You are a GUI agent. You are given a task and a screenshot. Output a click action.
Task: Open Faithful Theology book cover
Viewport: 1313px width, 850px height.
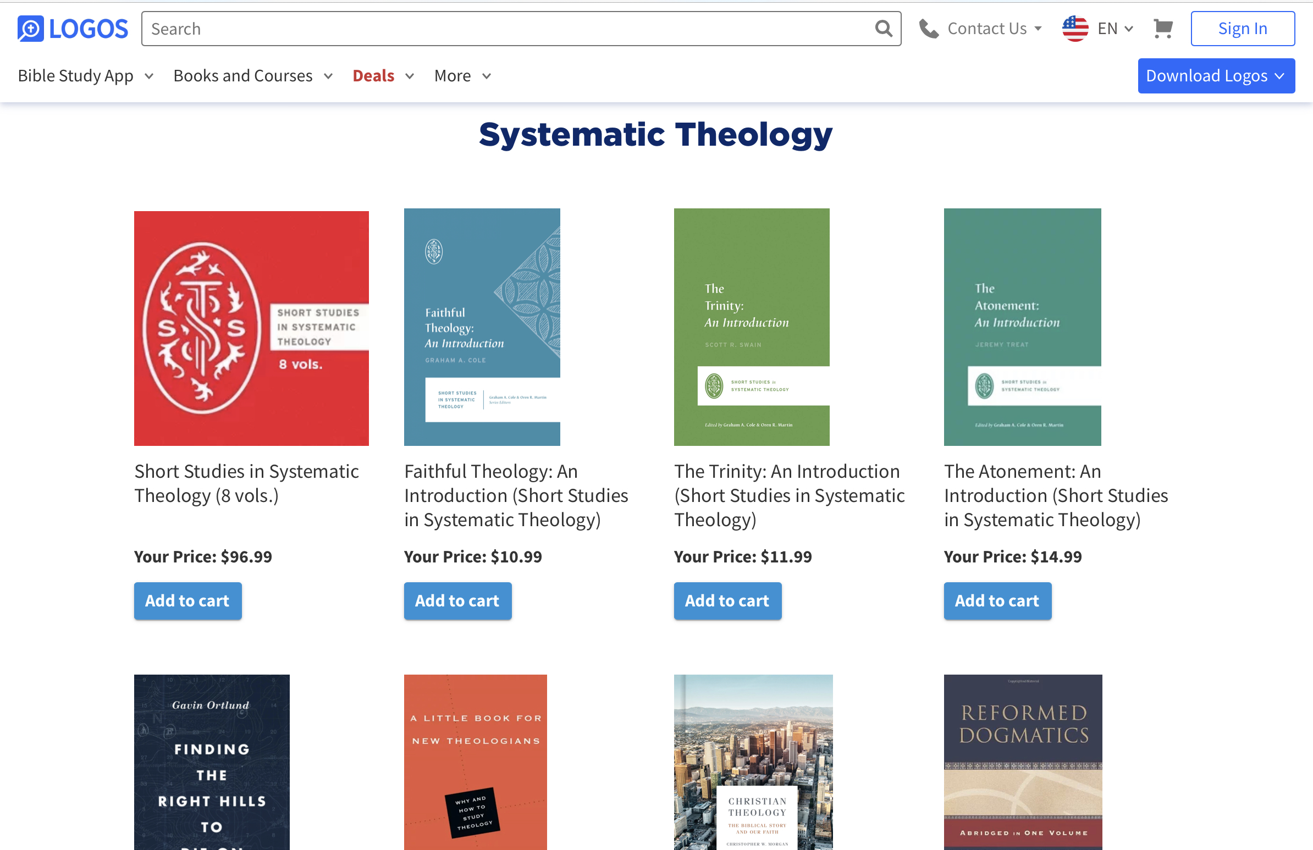click(482, 327)
